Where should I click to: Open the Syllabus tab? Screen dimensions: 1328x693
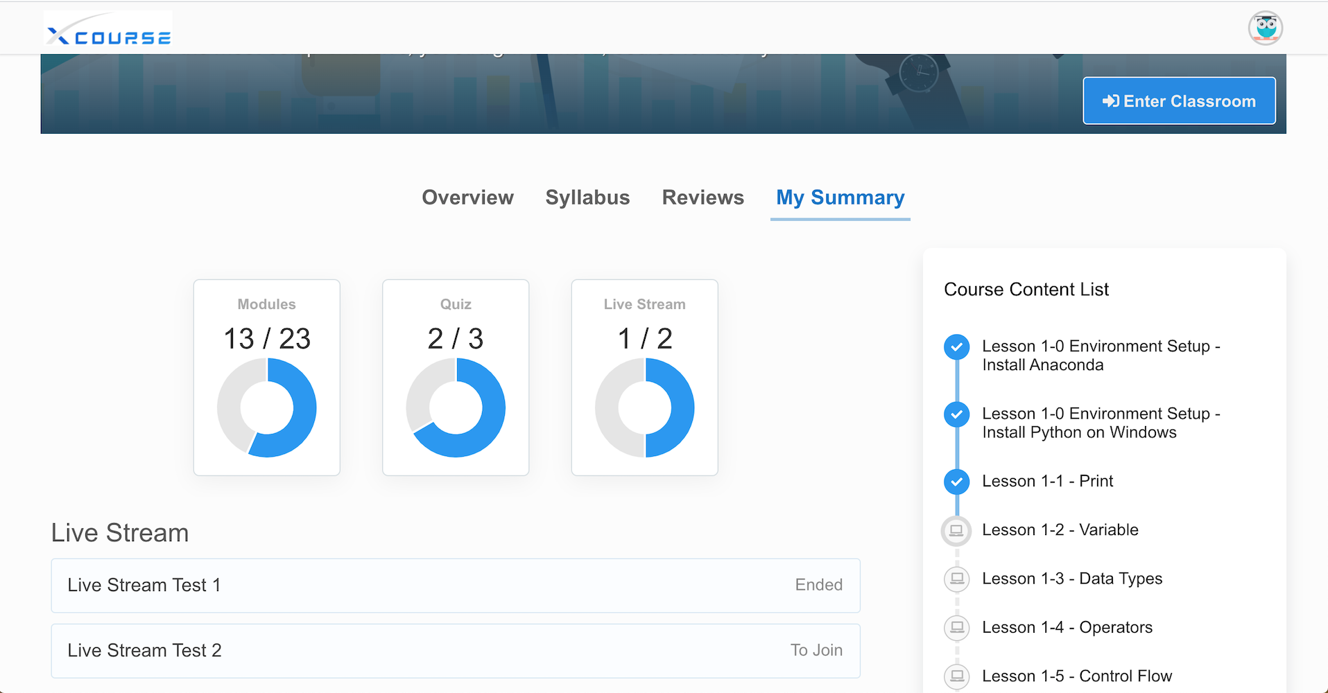(x=588, y=198)
